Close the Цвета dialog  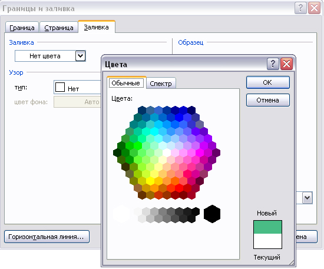point(286,64)
